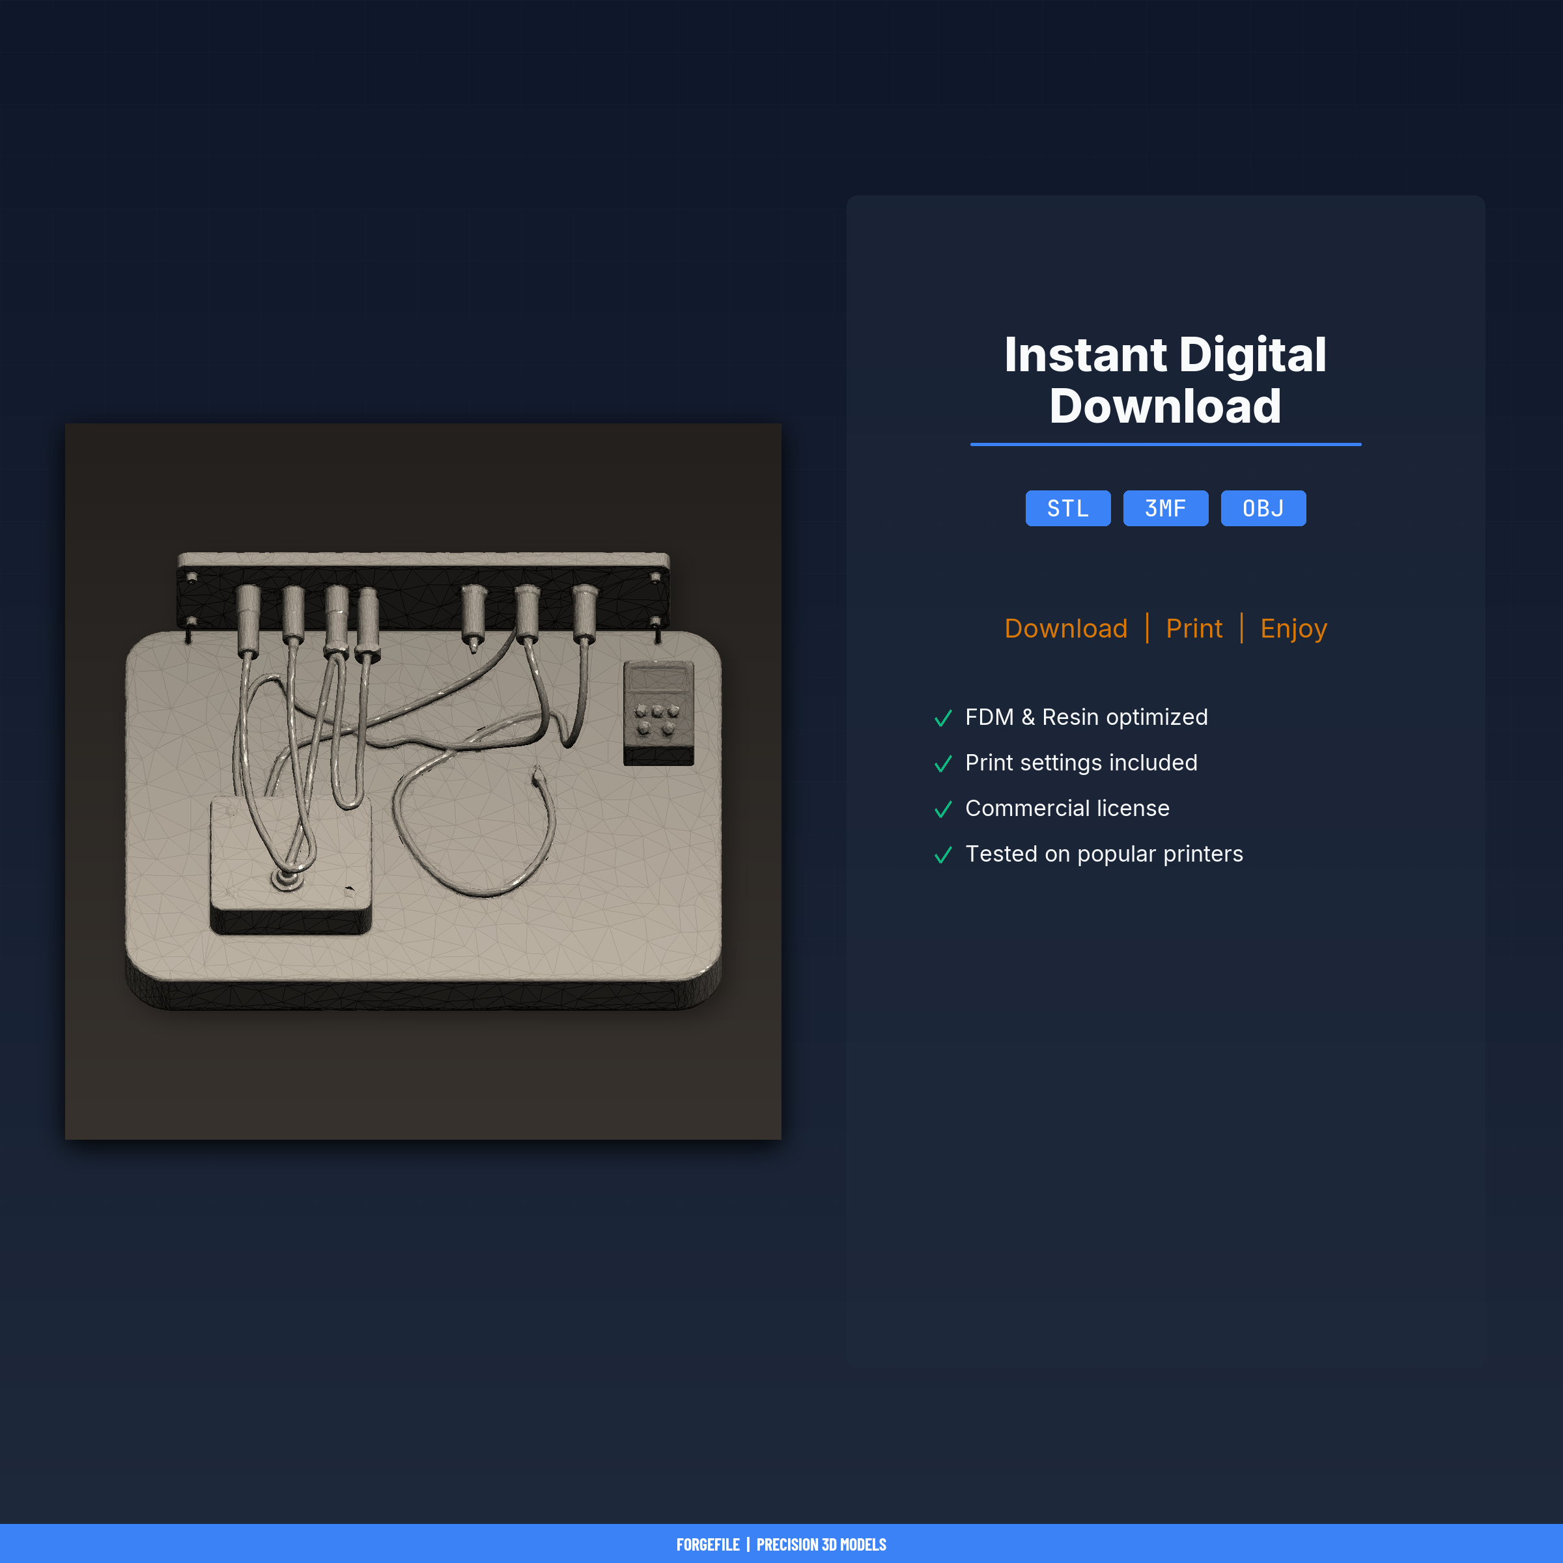Image resolution: width=1563 pixels, height=1563 pixels.
Task: Click the checkmark beside Tested on popular printers
Action: pyautogui.click(x=943, y=855)
